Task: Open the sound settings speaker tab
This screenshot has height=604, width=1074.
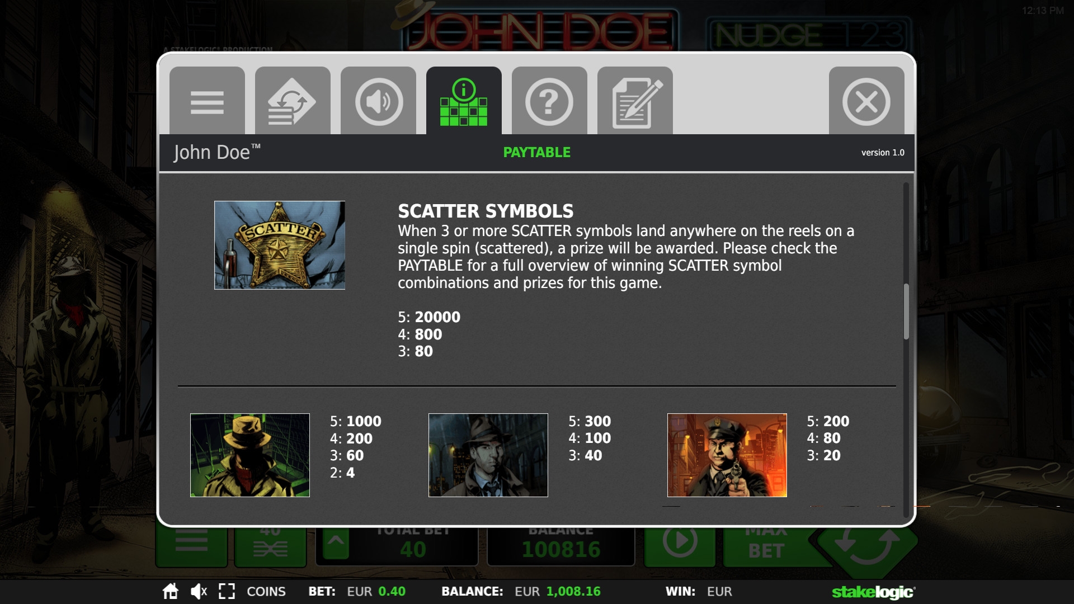Action: [378, 101]
